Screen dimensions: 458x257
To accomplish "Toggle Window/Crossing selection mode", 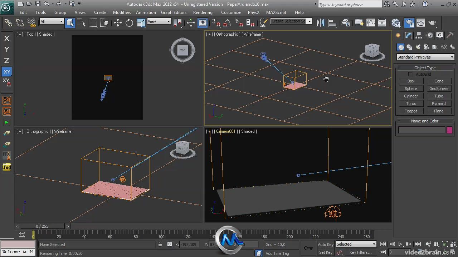I will (104, 23).
